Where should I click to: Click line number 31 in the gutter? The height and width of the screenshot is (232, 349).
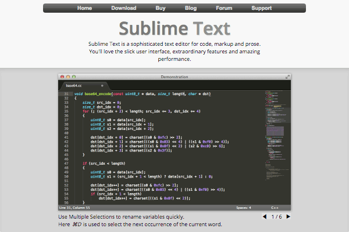[66, 94]
